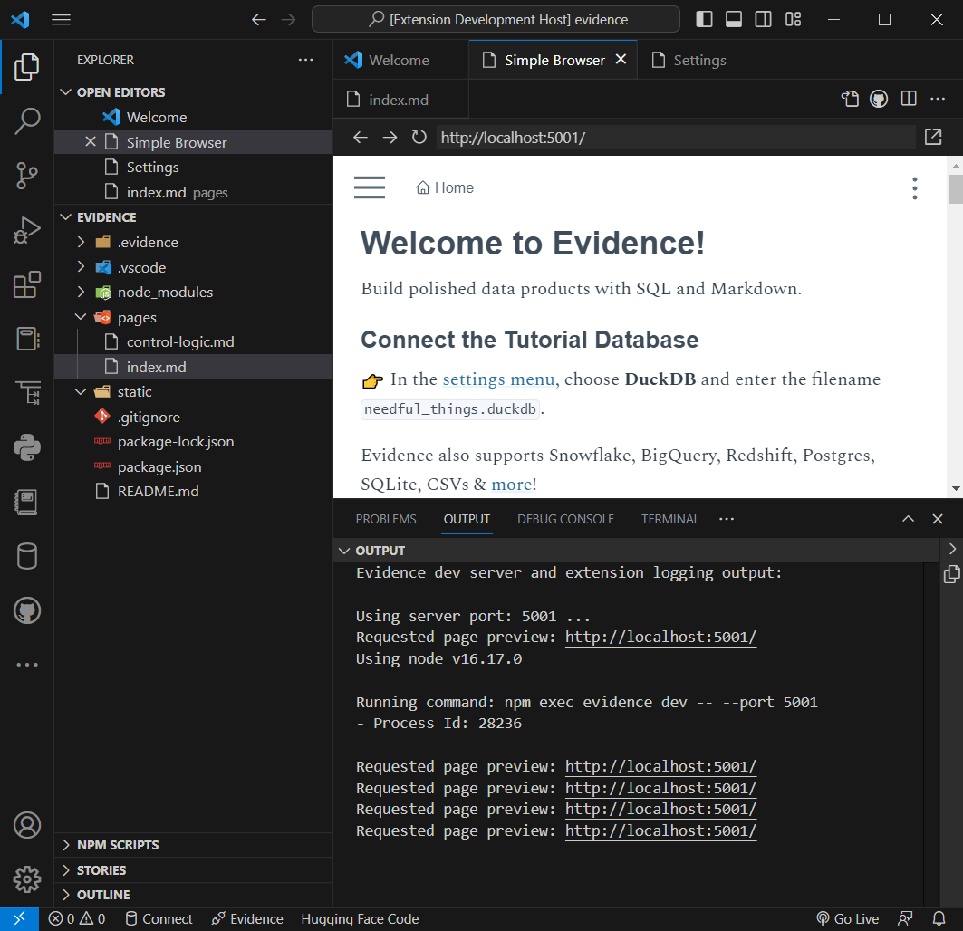Open the DEBUG CONSOLE panel

click(x=565, y=519)
